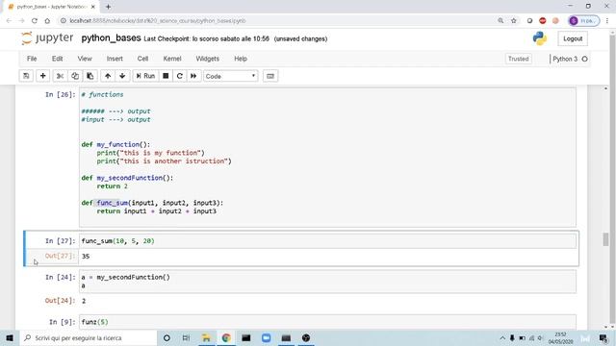The height and width of the screenshot is (346, 616).
Task: Open the Kernel menu
Action: [x=172, y=59]
